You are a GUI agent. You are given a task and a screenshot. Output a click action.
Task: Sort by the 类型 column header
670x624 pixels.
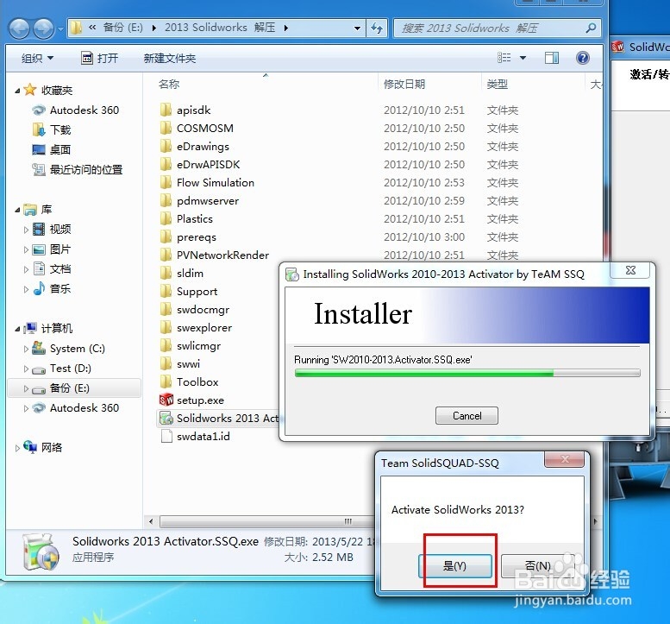(x=498, y=84)
